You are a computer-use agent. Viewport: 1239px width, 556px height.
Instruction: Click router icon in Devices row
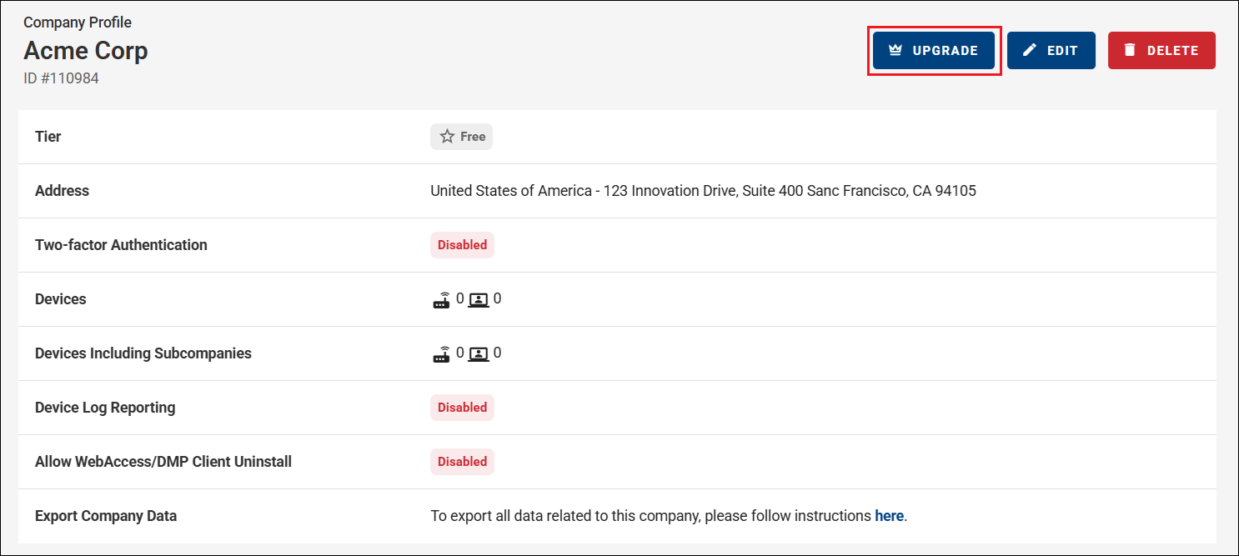[442, 300]
